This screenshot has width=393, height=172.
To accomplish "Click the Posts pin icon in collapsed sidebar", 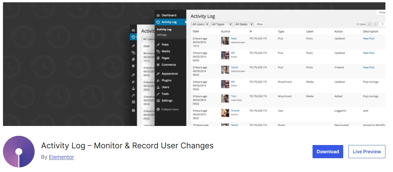I will tap(133, 46).
